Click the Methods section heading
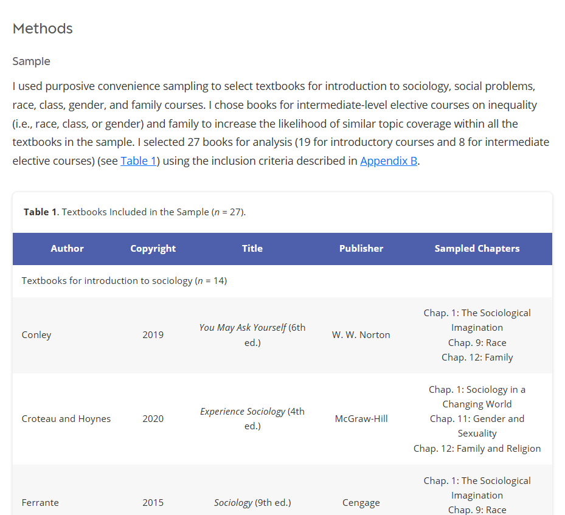This screenshot has height=515, width=565. click(x=43, y=29)
